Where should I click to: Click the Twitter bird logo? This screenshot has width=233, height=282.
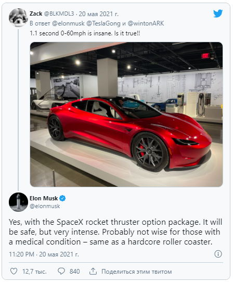click(x=218, y=14)
